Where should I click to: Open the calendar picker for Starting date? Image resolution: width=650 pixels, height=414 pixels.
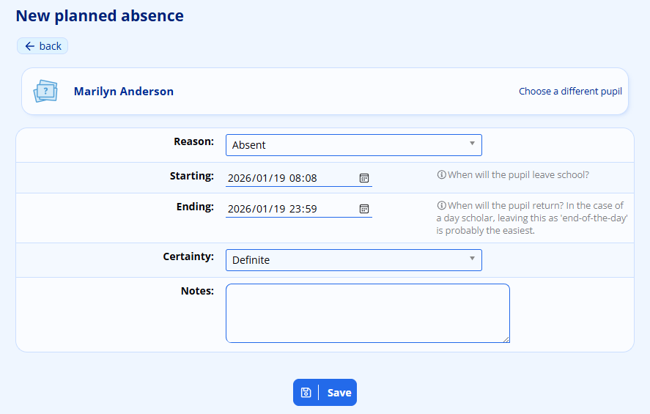tap(363, 178)
